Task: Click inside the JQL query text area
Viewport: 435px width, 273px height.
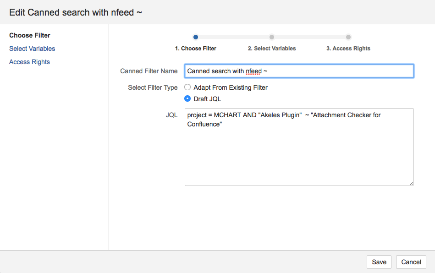Action: coord(299,147)
